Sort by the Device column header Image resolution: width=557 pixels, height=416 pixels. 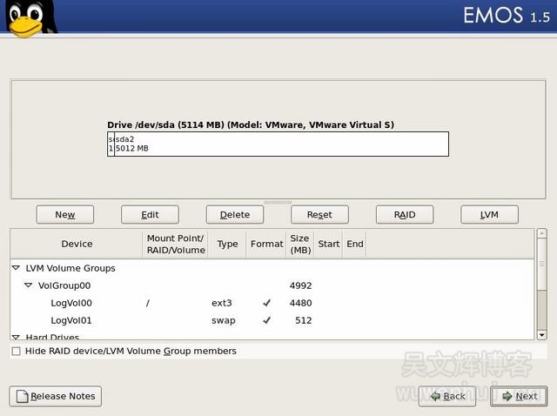coord(77,244)
